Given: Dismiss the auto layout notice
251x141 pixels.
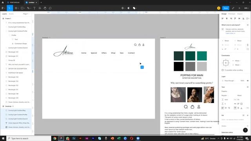Looking at the screenshot, I should pyautogui.click(x=247, y=25).
